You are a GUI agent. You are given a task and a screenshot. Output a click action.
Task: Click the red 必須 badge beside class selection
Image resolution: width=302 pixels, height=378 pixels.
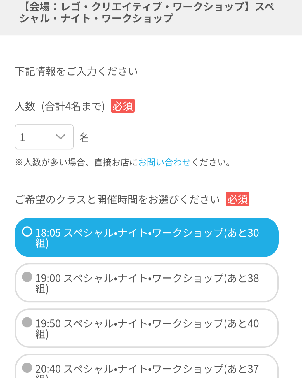237,199
